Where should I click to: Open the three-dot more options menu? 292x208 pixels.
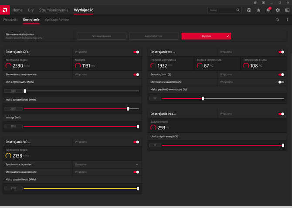point(287,20)
